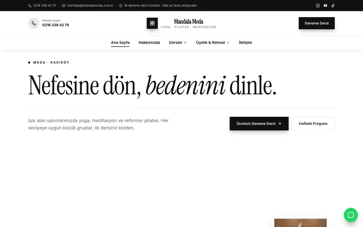
Task: Click the round phone icon beside Hemen arayın
Action: pyautogui.click(x=34, y=23)
